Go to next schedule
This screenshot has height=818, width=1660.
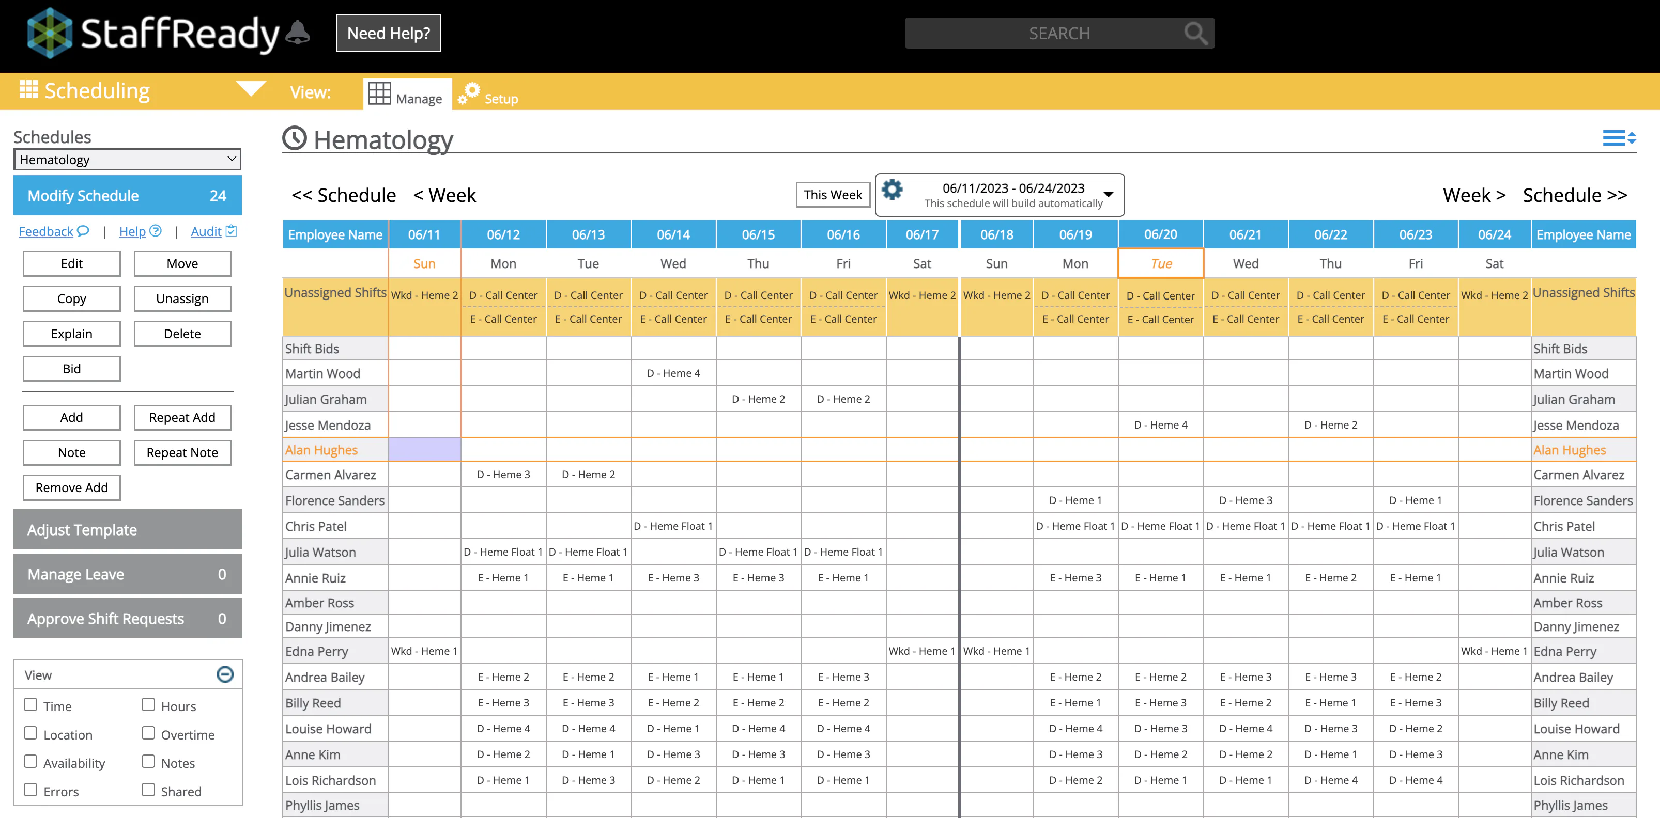(x=1574, y=195)
